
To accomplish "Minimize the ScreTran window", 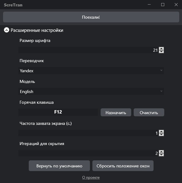I will 149,5.
